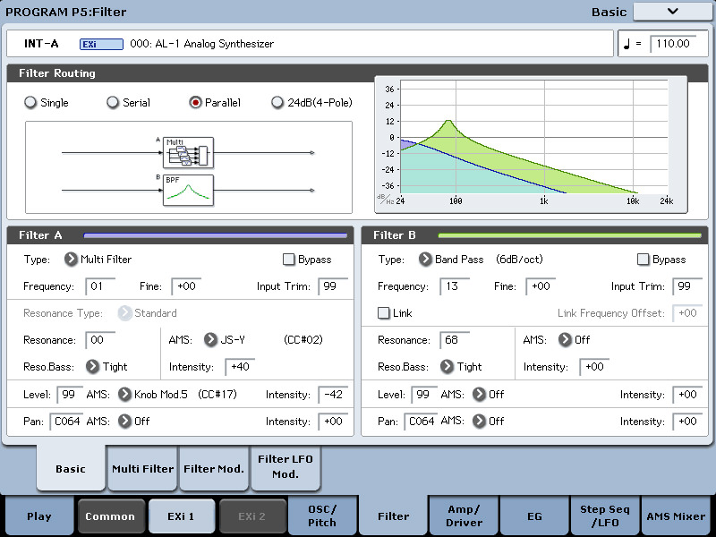Go to the Amp/Driver page tab
716x537 pixels.
point(463,516)
